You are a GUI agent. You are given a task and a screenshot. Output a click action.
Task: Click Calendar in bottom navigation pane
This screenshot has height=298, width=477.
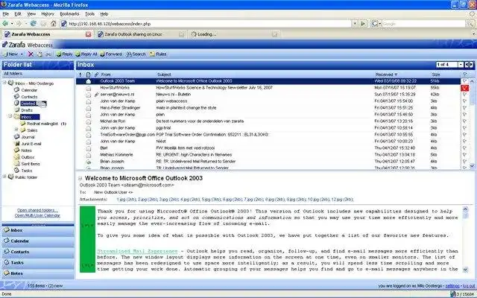tap(38, 241)
